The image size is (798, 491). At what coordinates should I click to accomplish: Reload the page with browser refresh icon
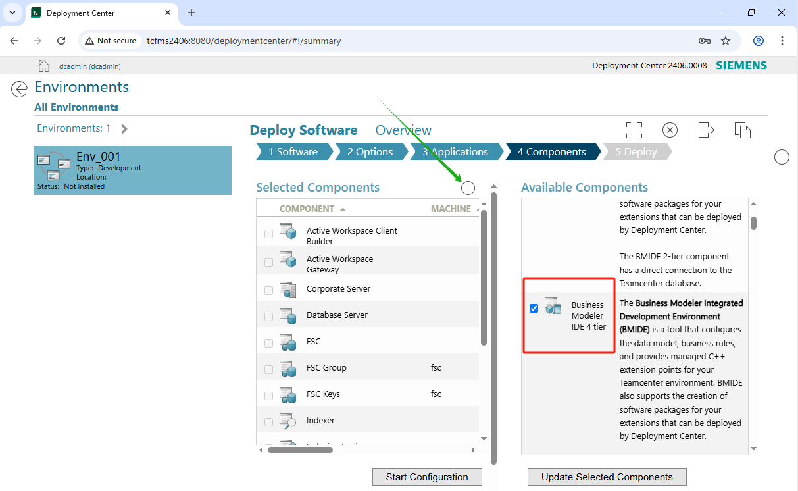(61, 41)
